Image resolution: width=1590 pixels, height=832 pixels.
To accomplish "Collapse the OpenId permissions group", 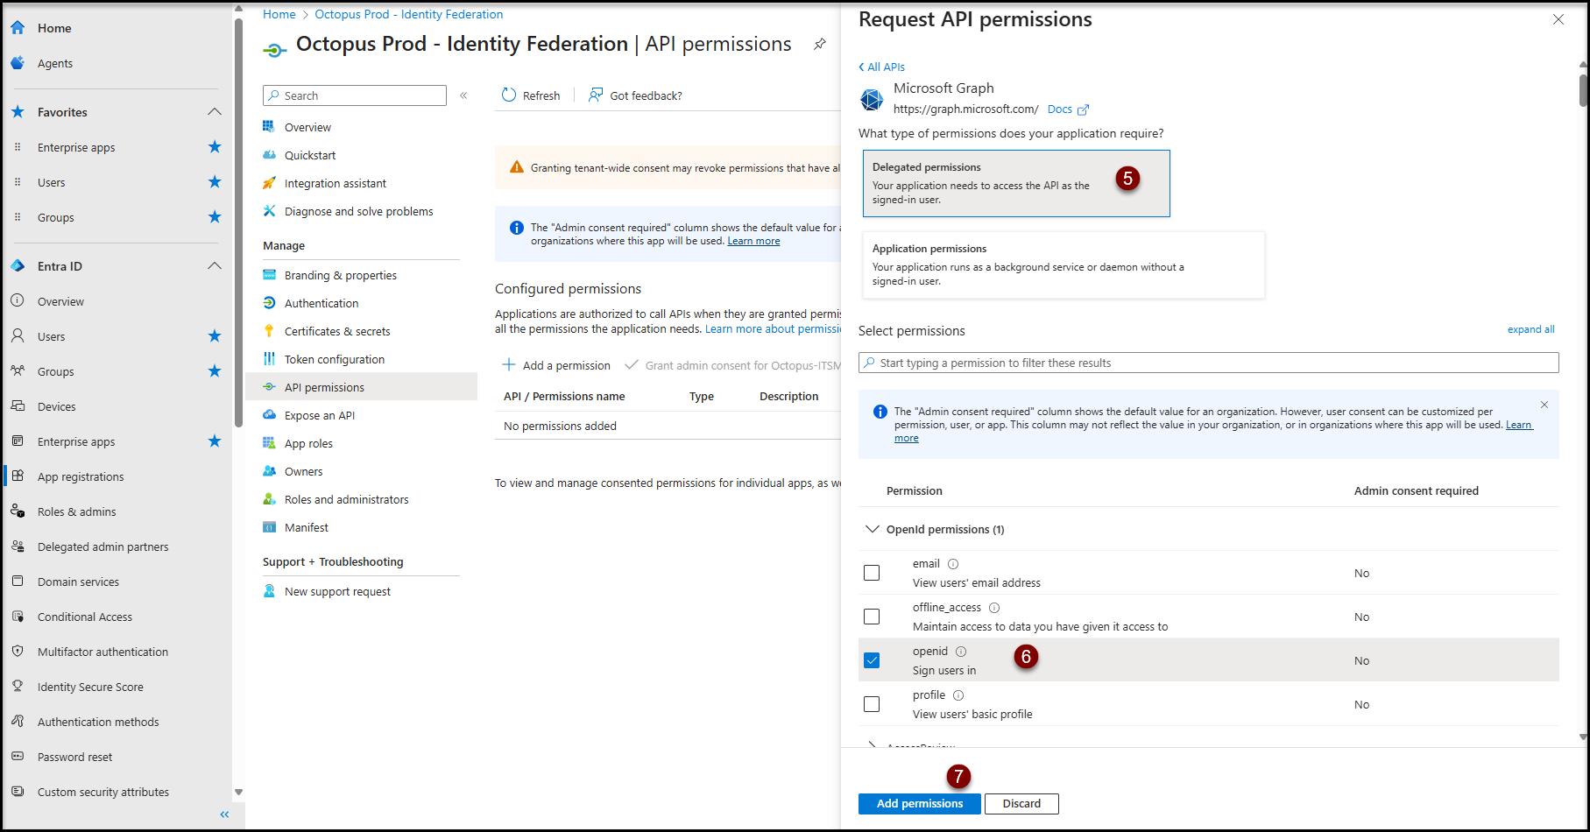I will 873,529.
